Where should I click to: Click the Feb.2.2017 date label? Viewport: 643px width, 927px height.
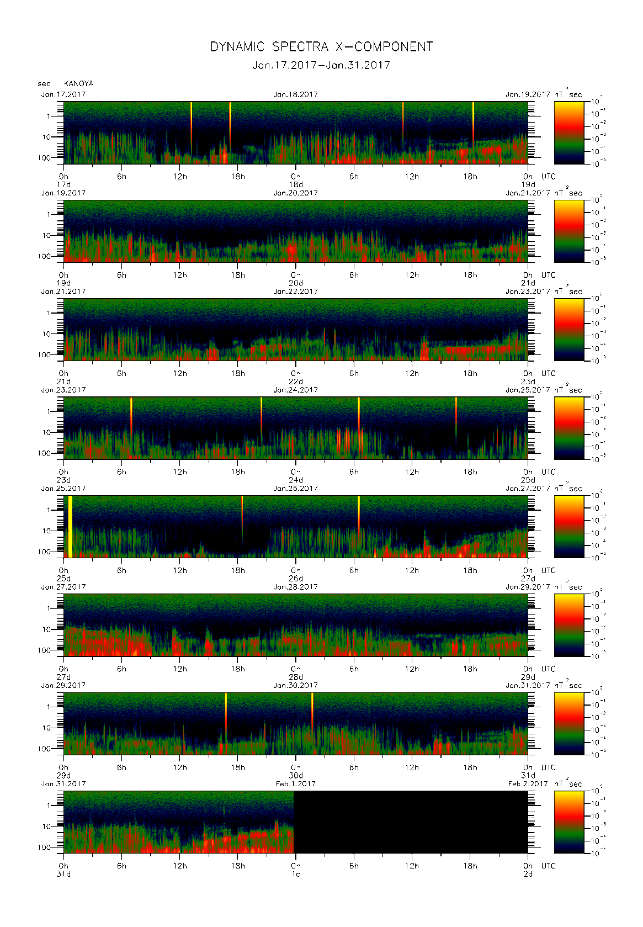pos(528,784)
